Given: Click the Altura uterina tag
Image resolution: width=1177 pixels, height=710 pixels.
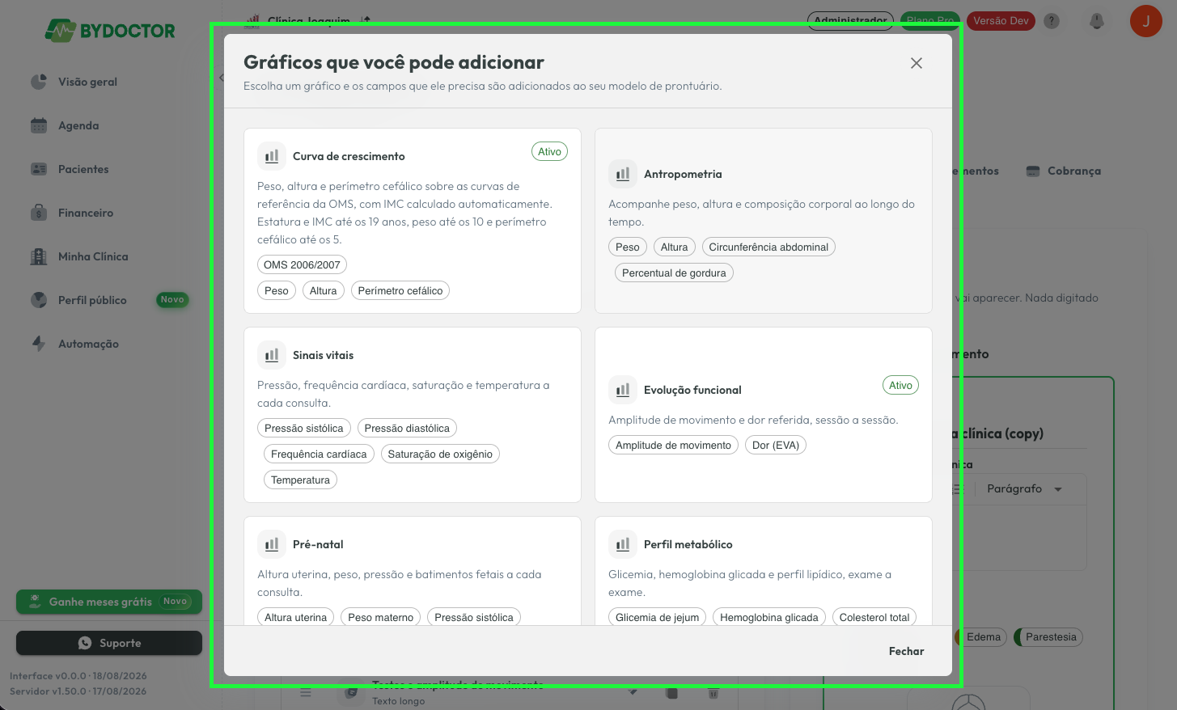Looking at the screenshot, I should pyautogui.click(x=295, y=617).
